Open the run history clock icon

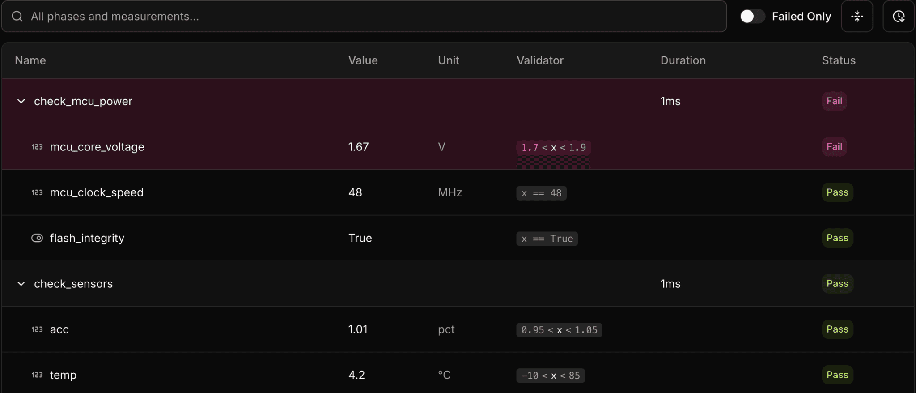click(x=898, y=17)
